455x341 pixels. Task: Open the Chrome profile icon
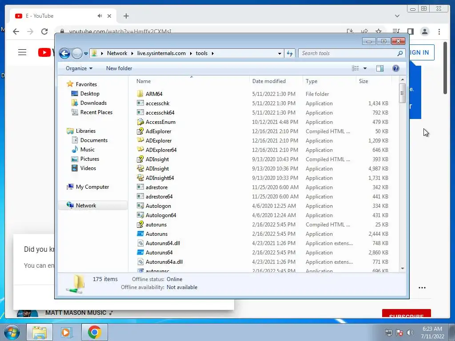point(425,32)
